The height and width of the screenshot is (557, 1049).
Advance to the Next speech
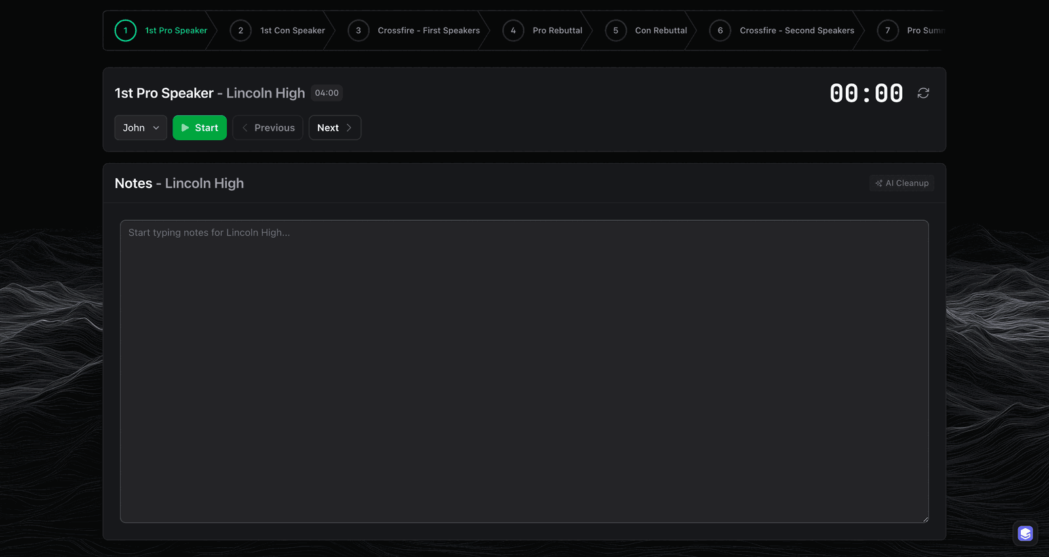335,128
